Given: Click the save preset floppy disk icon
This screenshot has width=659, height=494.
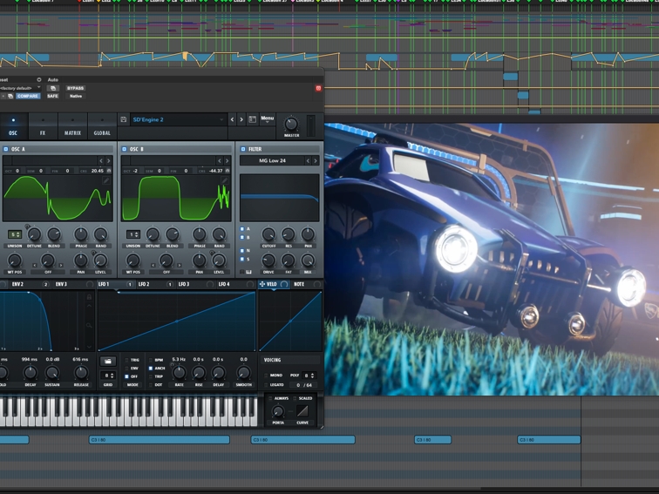Looking at the screenshot, I should [124, 119].
